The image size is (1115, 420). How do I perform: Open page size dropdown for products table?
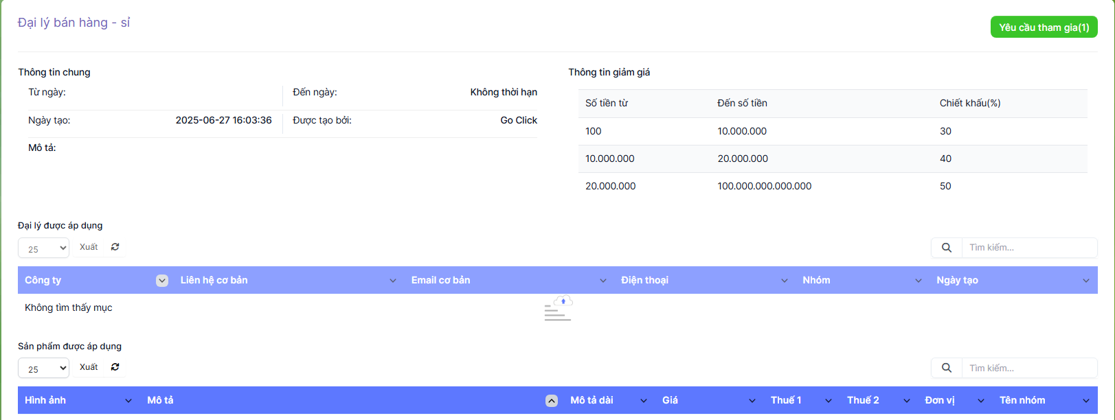(43, 369)
